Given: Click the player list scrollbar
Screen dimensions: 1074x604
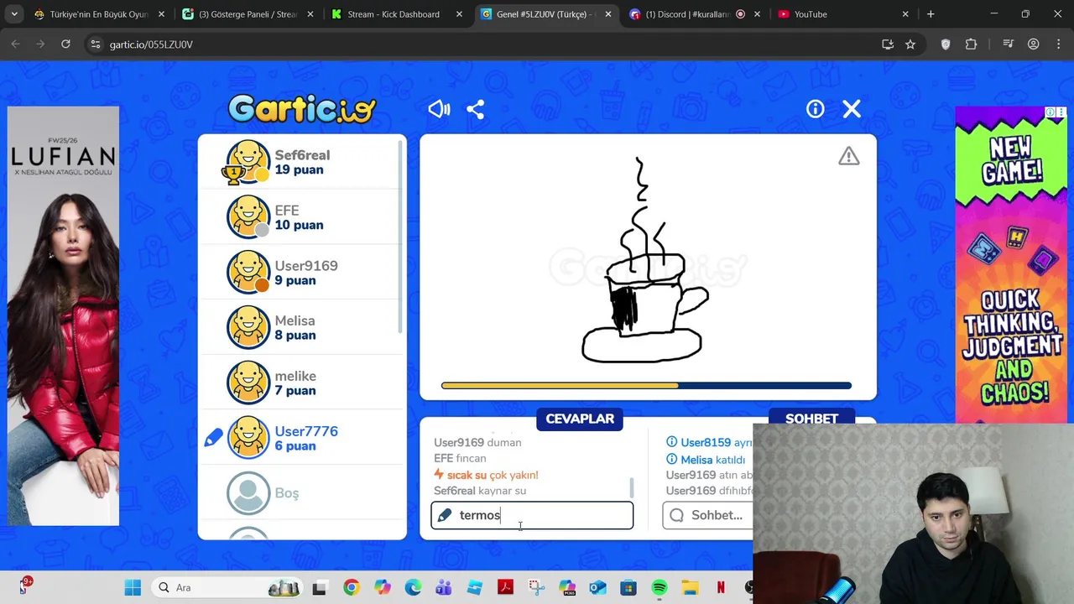Looking at the screenshot, I should coord(401,237).
